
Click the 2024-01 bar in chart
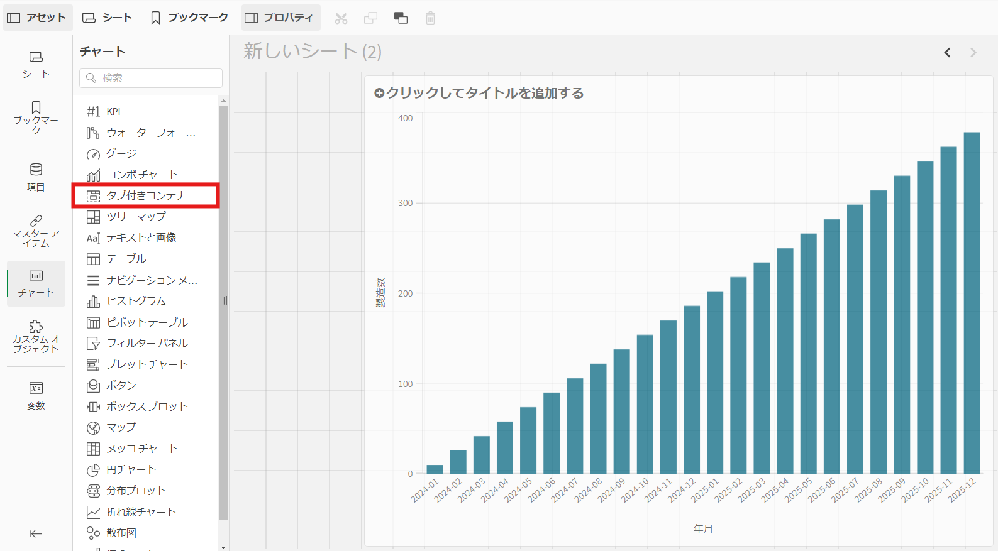pyautogui.click(x=435, y=469)
